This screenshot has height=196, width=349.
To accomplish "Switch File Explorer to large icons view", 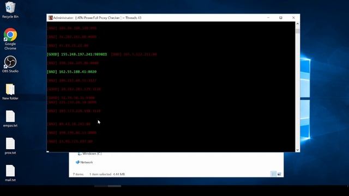I will (279, 174).
